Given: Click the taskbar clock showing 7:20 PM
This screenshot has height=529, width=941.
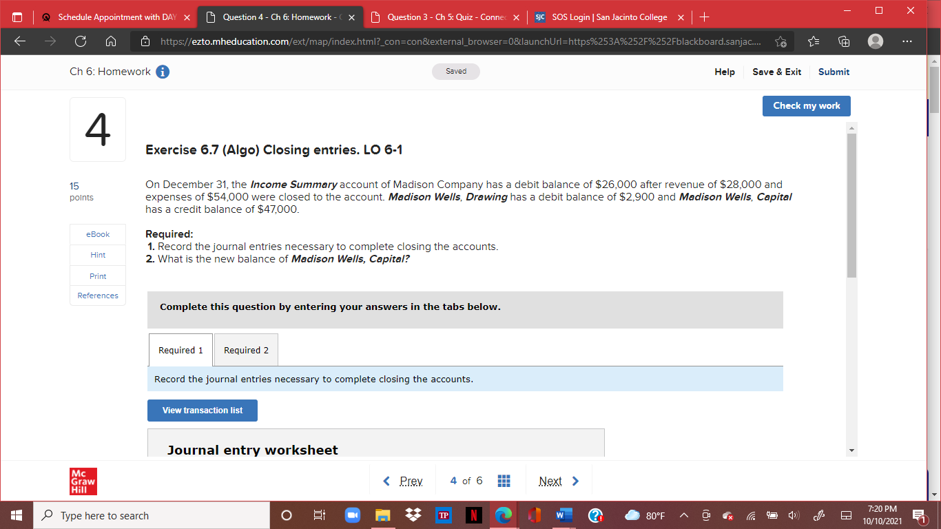Looking at the screenshot, I should [x=882, y=515].
